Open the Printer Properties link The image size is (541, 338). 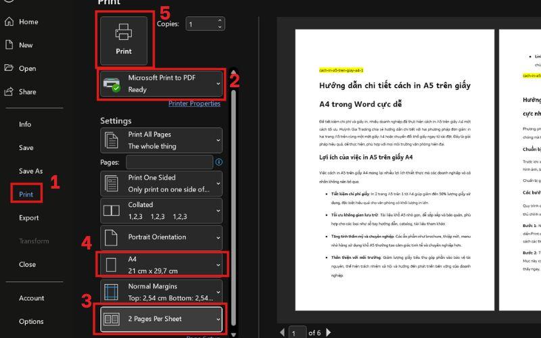194,103
